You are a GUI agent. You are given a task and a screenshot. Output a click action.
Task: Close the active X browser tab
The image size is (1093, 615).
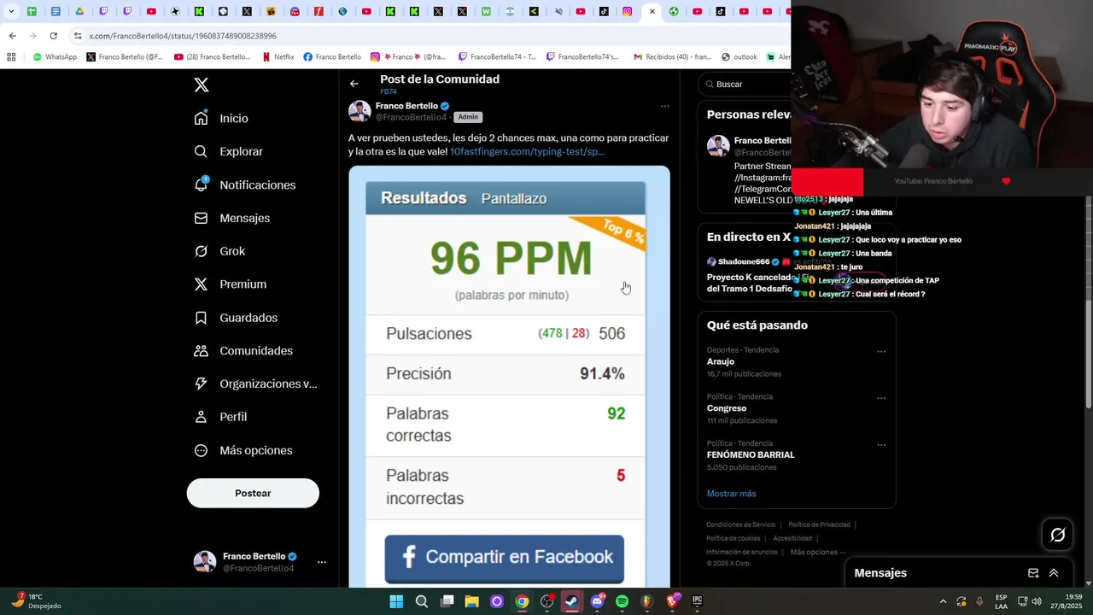coord(652,11)
